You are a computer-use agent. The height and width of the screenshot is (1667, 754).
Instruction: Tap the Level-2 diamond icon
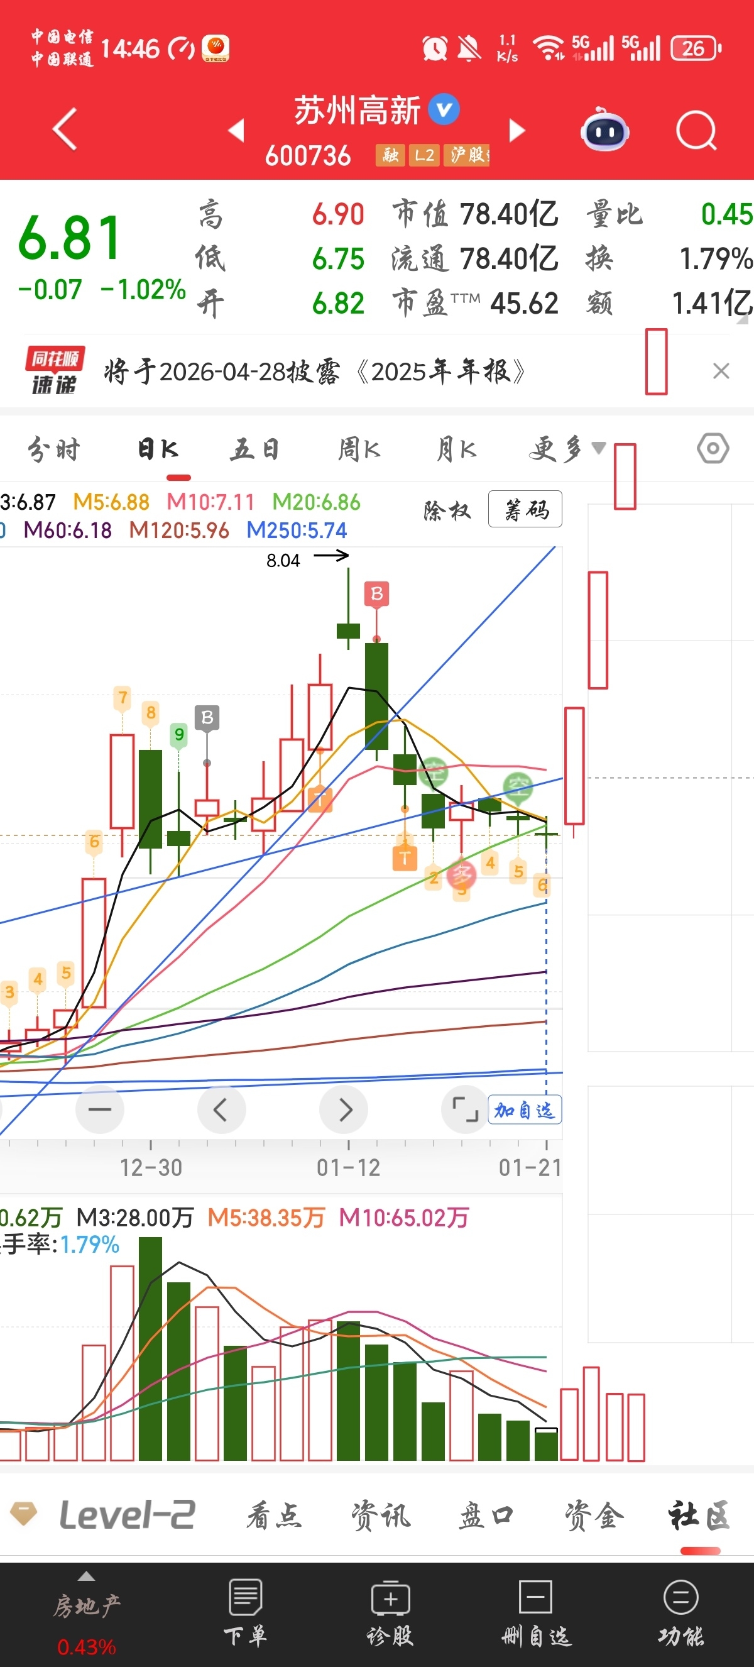(x=24, y=1514)
